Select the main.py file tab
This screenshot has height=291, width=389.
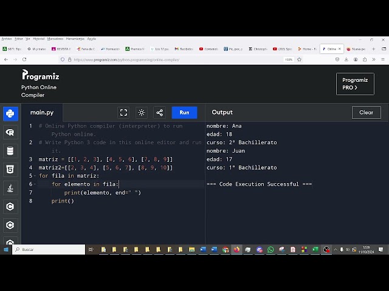(x=42, y=113)
